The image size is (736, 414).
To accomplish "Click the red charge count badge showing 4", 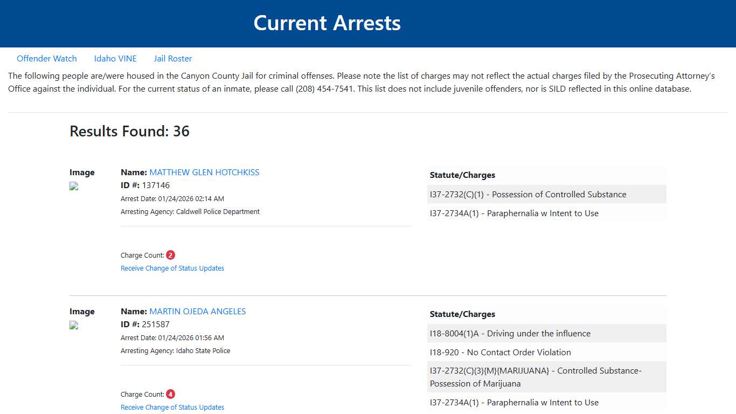I will [170, 394].
